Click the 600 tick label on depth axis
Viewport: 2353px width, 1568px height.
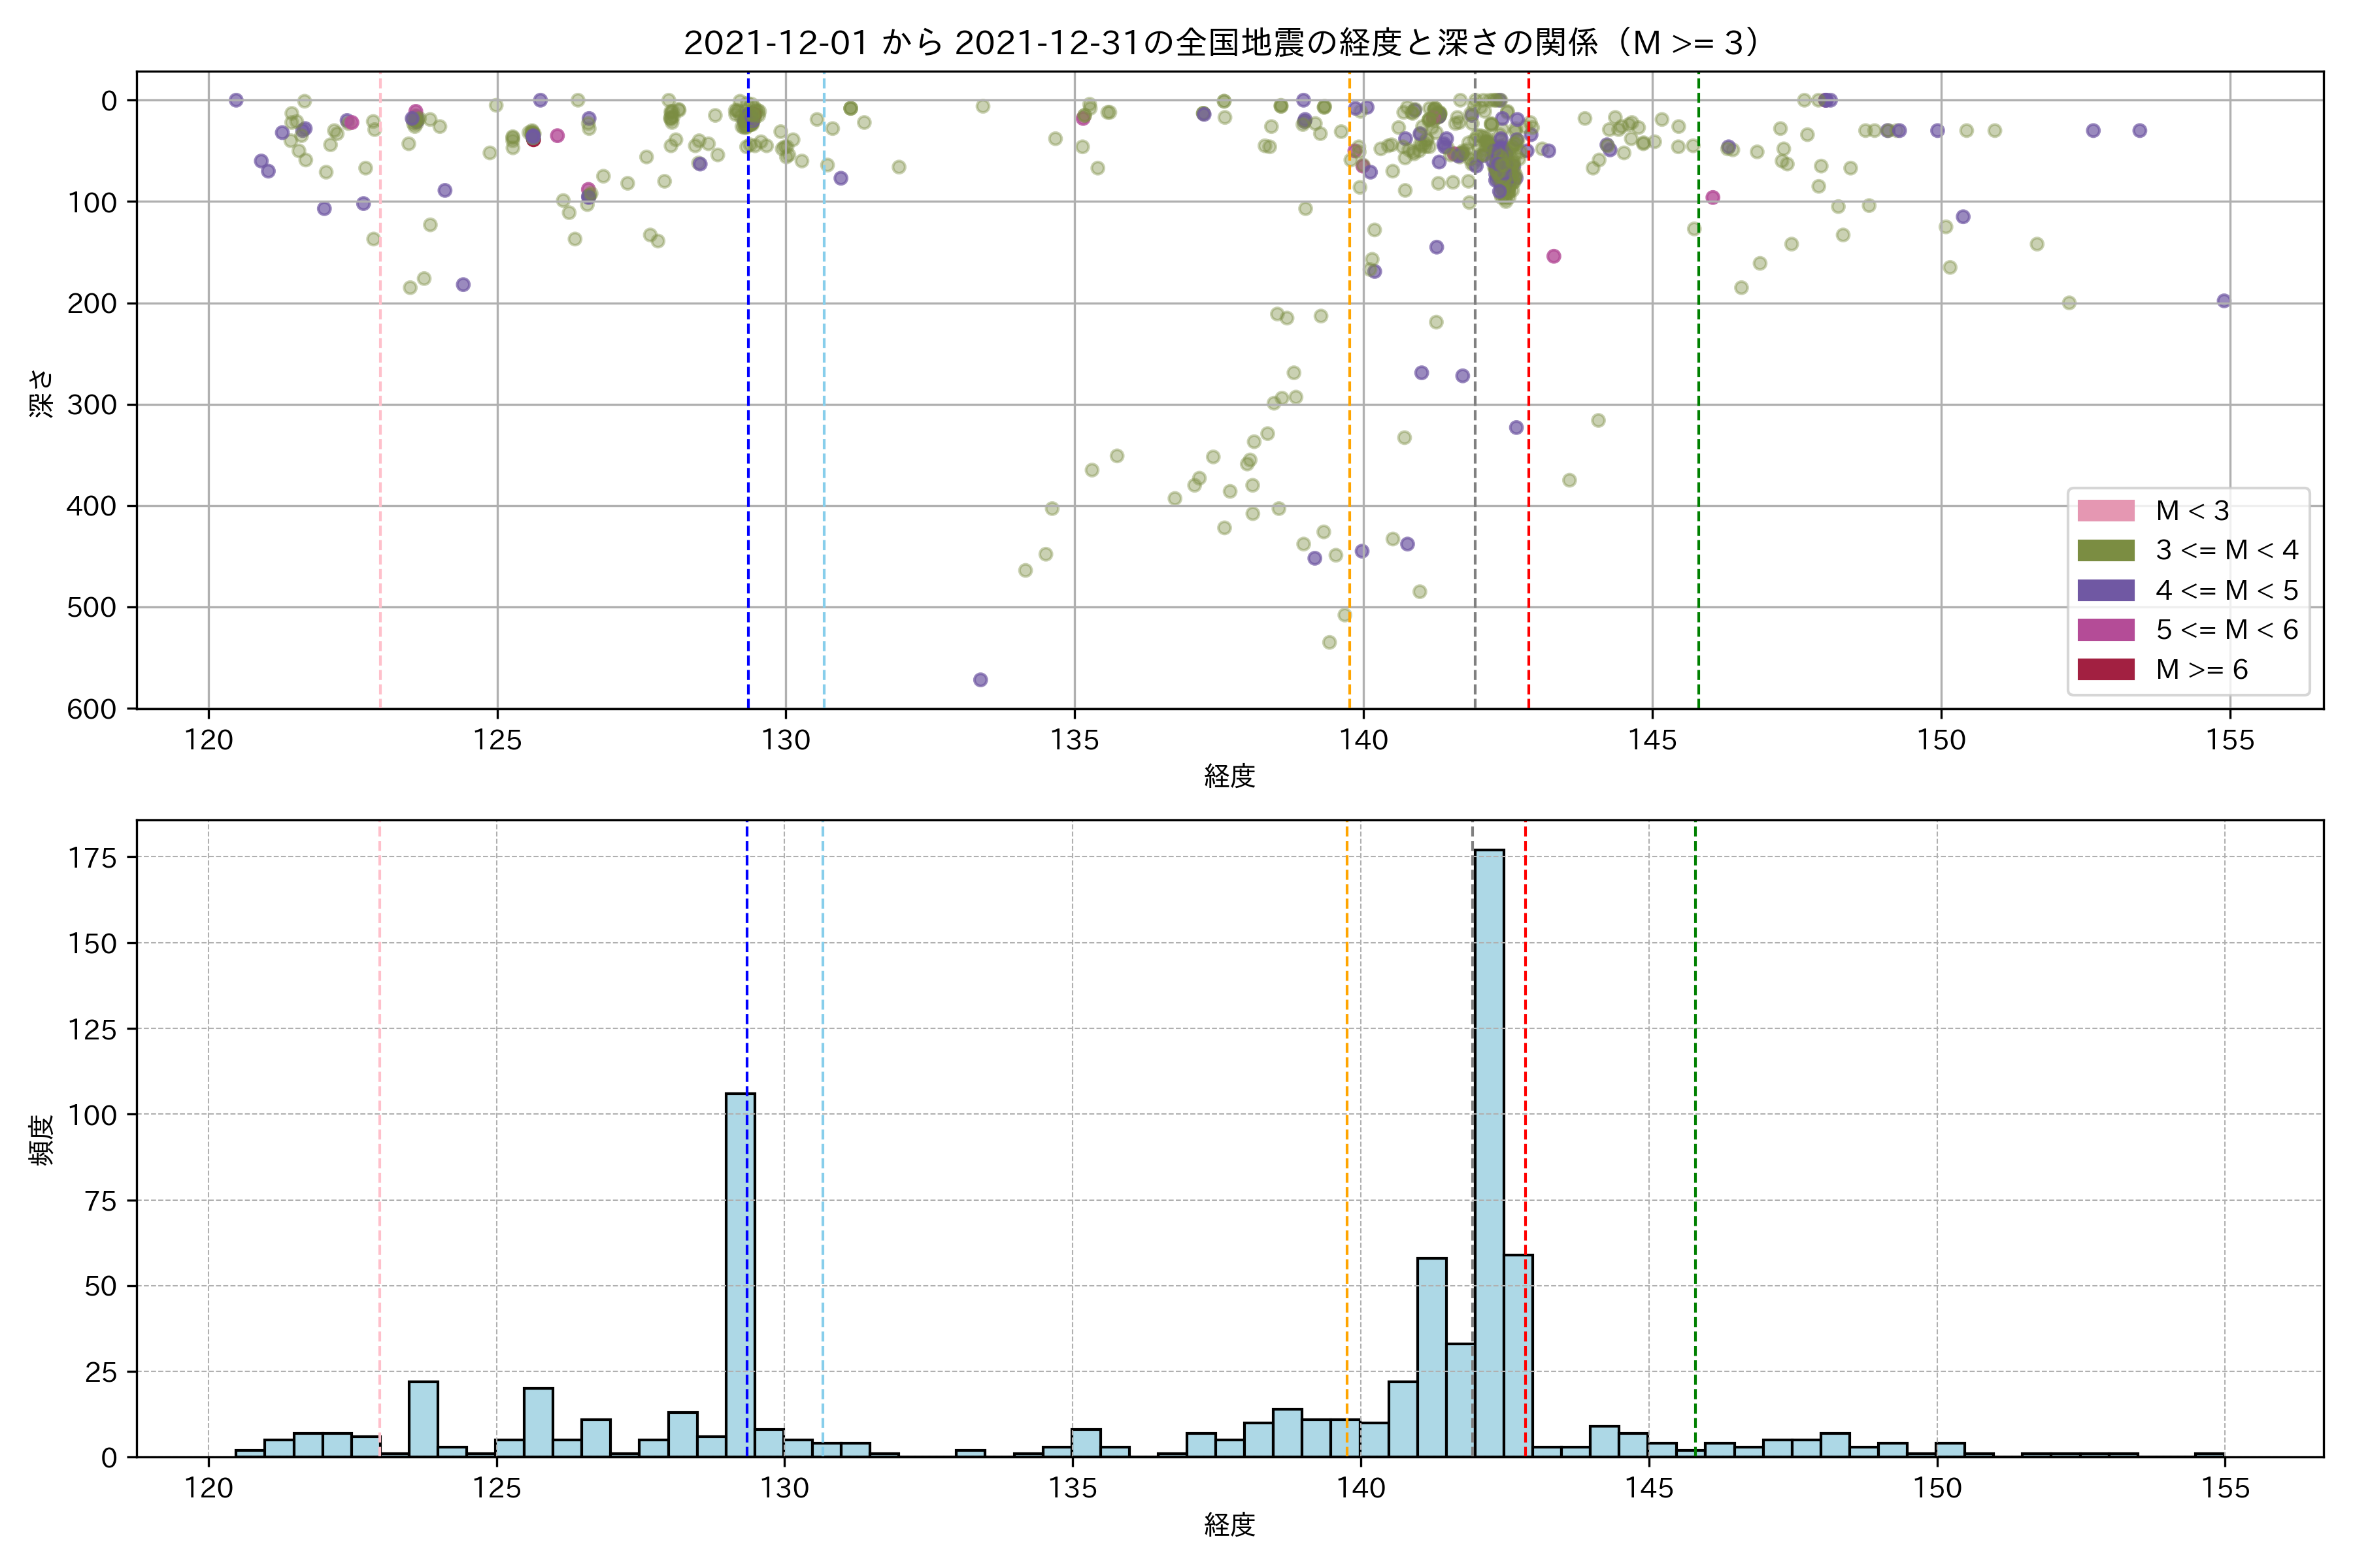coord(92,709)
